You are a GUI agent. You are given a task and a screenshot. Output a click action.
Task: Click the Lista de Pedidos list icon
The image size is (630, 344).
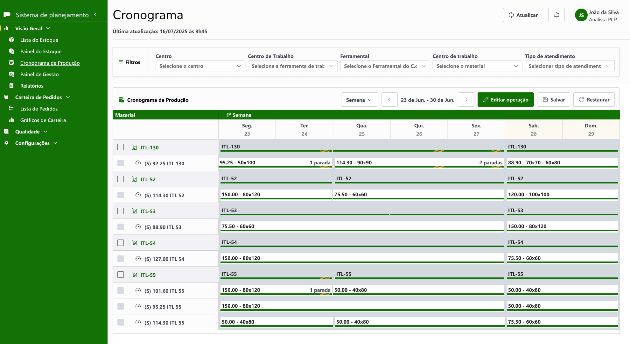[11, 108]
